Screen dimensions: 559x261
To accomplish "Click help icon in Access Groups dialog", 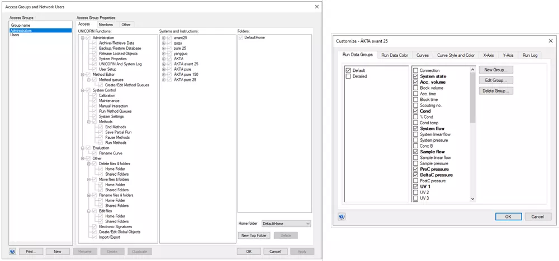I will coord(12,252).
